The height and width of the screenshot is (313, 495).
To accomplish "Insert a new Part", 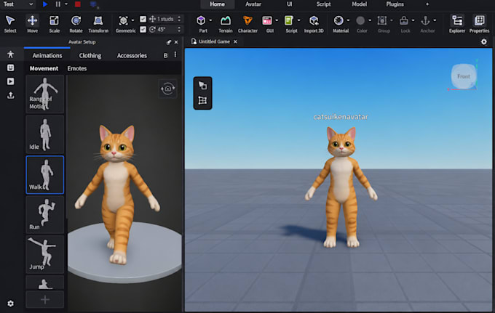I will click(201, 21).
